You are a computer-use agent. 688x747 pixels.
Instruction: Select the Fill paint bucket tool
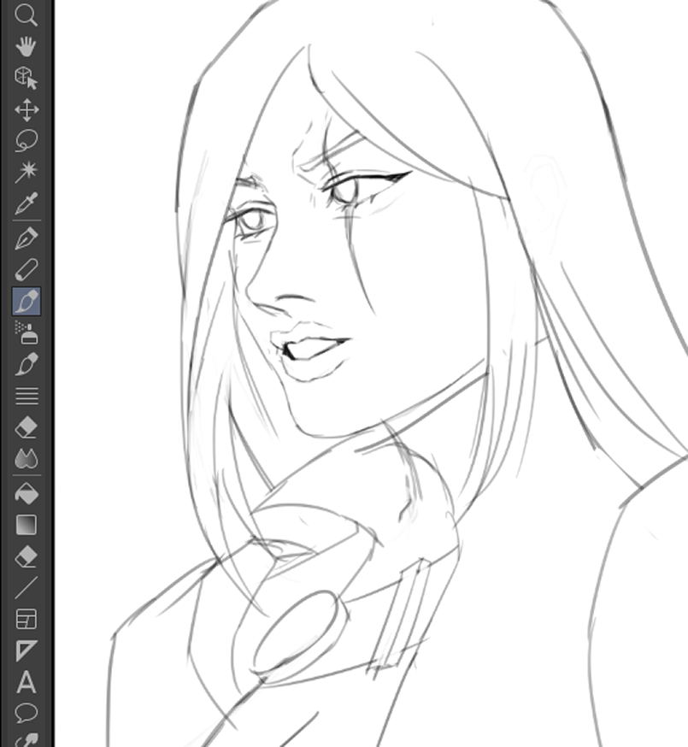click(x=26, y=493)
